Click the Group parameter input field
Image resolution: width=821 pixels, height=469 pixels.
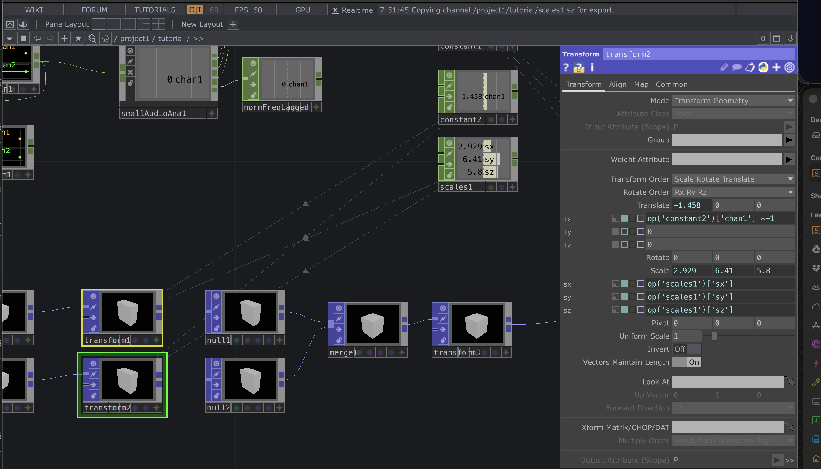(x=727, y=140)
